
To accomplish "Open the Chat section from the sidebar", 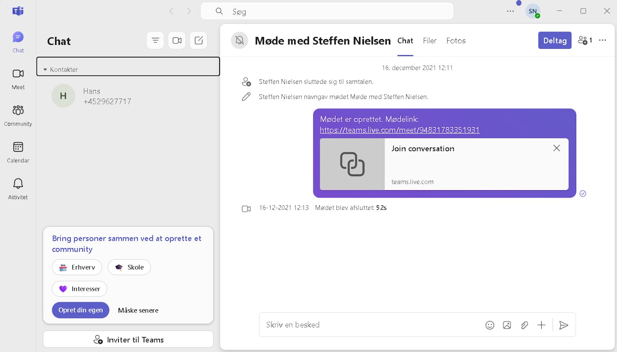I will tap(18, 41).
